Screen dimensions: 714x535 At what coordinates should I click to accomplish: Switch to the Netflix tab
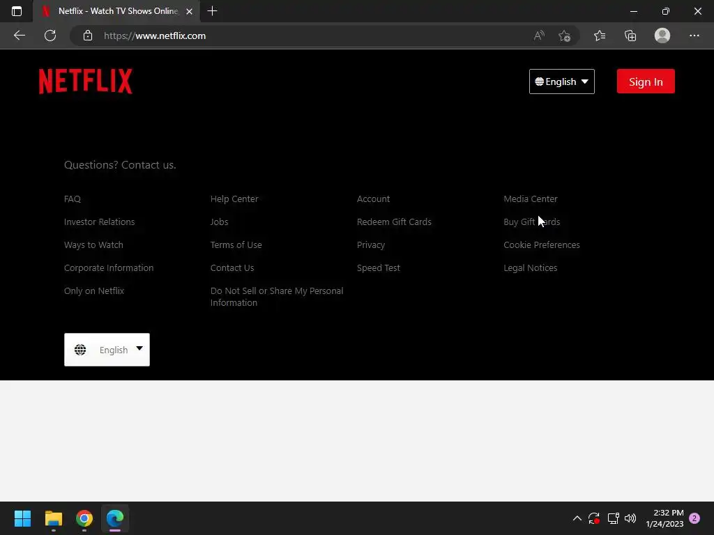pyautogui.click(x=118, y=11)
